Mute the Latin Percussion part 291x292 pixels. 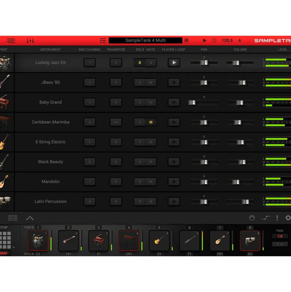(151, 202)
